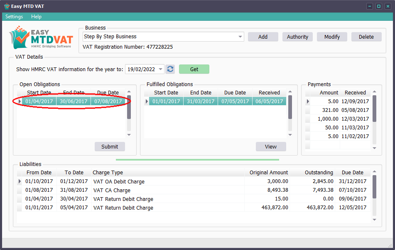The width and height of the screenshot is (395, 250).
Task: Click the Authority button
Action: click(297, 37)
